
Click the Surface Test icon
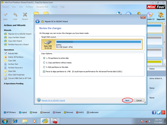pyautogui.click(x=6, y=64)
